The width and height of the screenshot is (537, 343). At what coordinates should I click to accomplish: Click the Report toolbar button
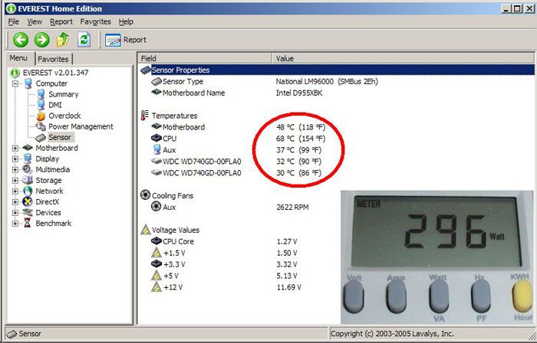(126, 40)
